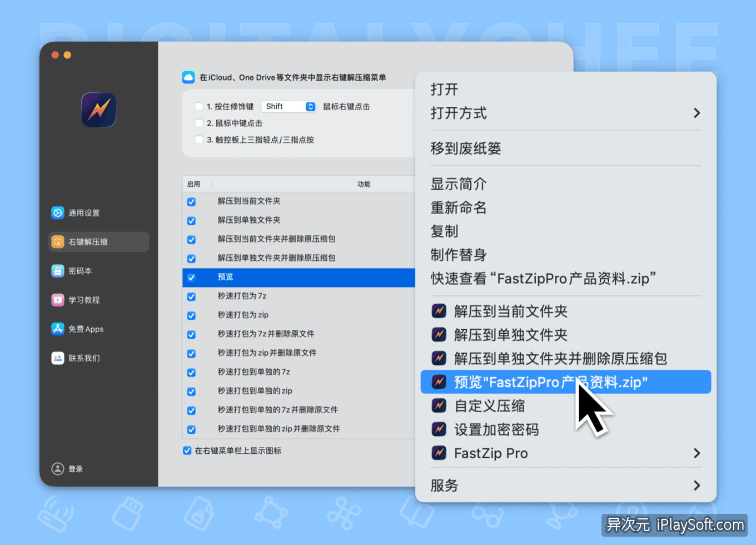Open the Shift modifier key dropdown
The width and height of the screenshot is (756, 545).
tap(289, 106)
